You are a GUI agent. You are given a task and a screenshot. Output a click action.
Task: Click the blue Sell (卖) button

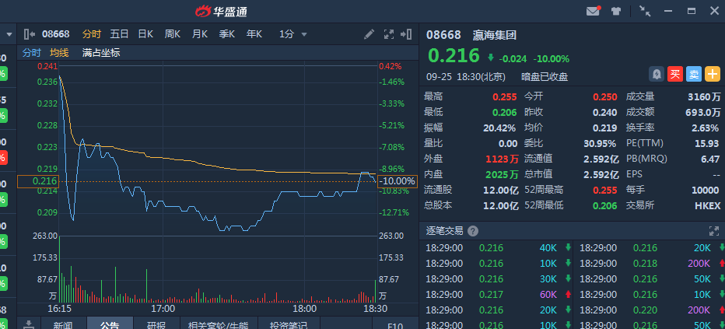[x=694, y=74]
